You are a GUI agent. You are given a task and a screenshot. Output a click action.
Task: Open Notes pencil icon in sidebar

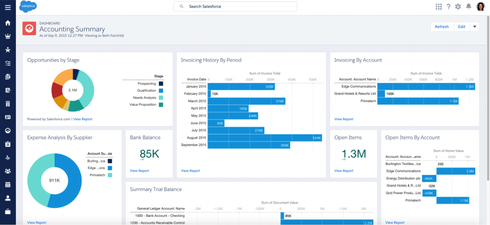pyautogui.click(x=8, y=90)
